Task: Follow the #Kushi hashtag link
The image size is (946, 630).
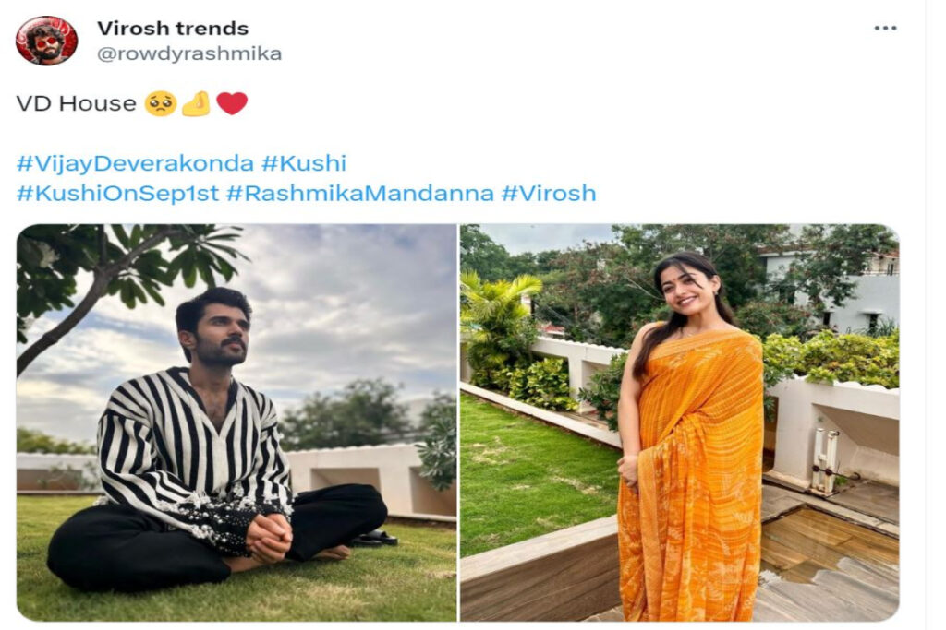Action: pyautogui.click(x=303, y=164)
